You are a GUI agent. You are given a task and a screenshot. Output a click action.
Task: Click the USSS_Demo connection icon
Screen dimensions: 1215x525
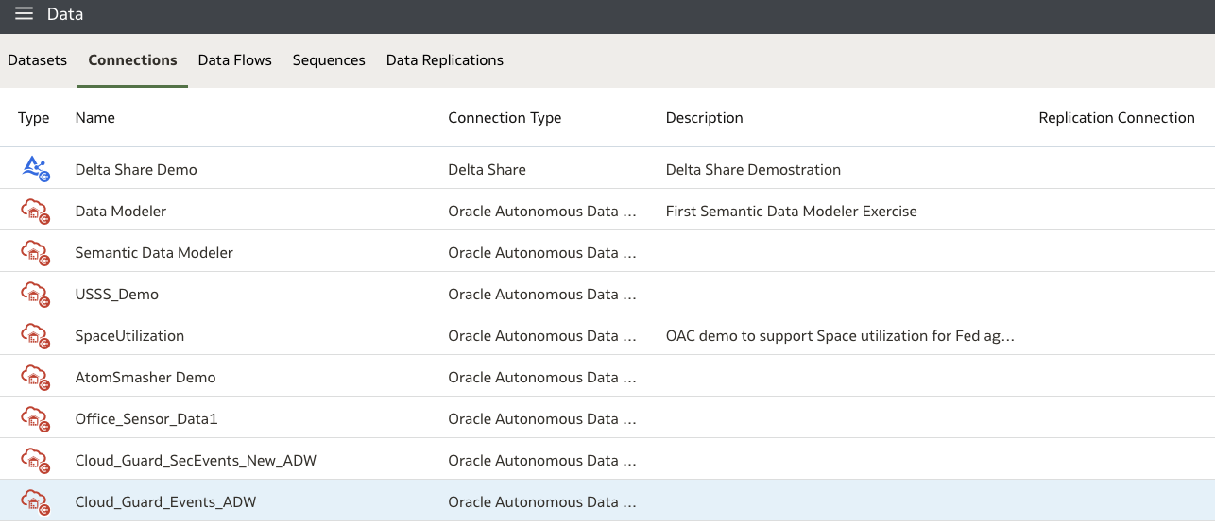tap(35, 294)
